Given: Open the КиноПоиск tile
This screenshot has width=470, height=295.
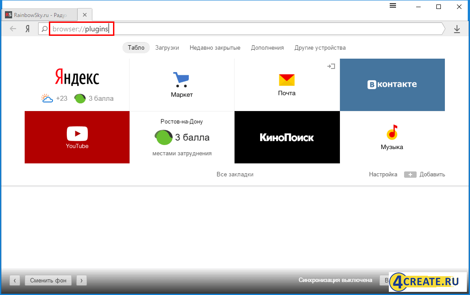Looking at the screenshot, I should [x=287, y=137].
